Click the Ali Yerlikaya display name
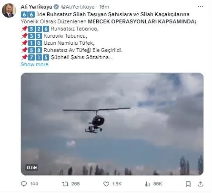This screenshot has height=193, width=212. (36, 7)
